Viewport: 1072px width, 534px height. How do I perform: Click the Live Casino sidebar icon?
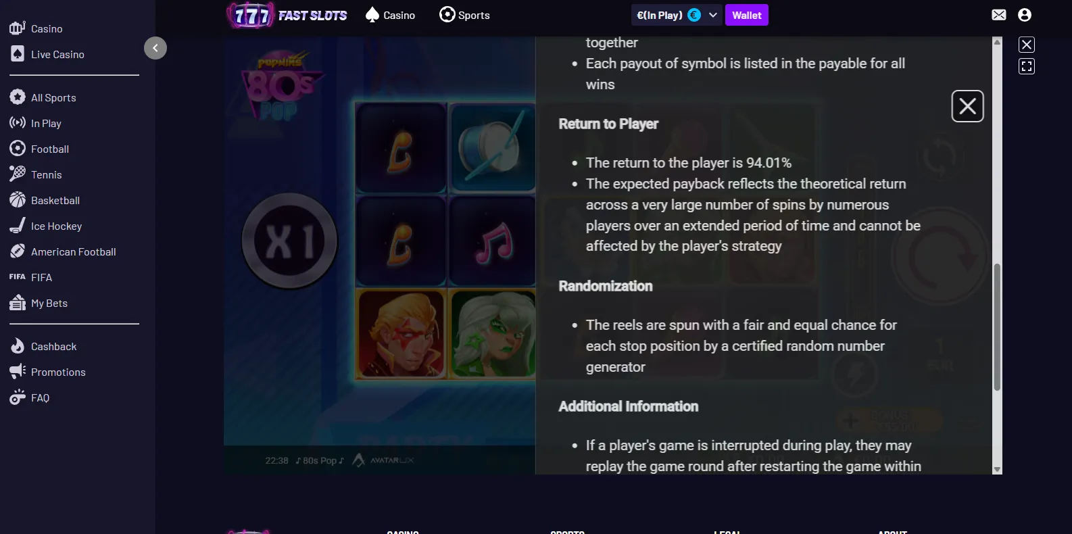(x=18, y=54)
